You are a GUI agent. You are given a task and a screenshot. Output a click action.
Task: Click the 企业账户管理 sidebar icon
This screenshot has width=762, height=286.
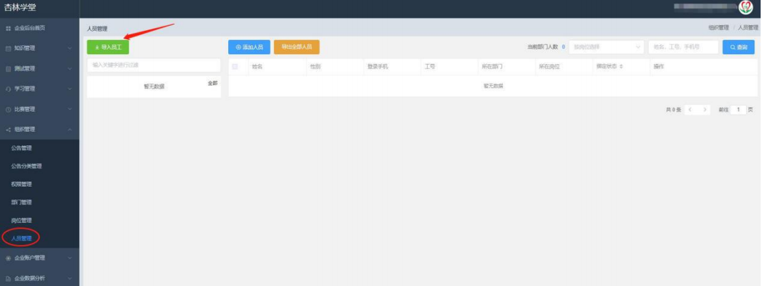pyautogui.click(x=8, y=259)
